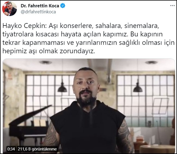This screenshot has height=154, width=177.
Task: Click the name Hayko Cepkin in tweet text
Action: 24,26
